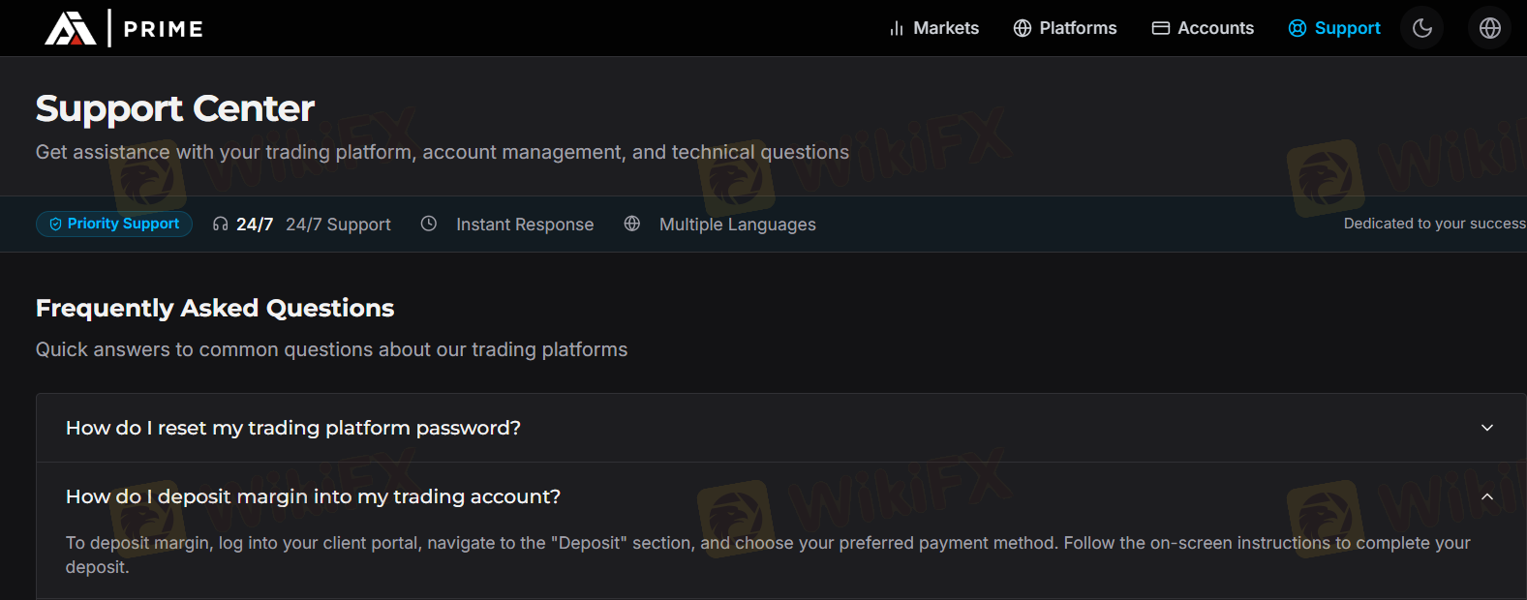Open the Platforms menu item

point(1077,28)
